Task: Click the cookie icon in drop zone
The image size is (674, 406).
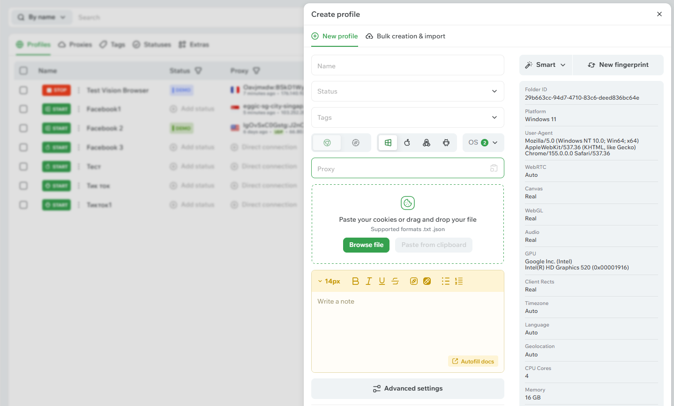Action: point(408,203)
